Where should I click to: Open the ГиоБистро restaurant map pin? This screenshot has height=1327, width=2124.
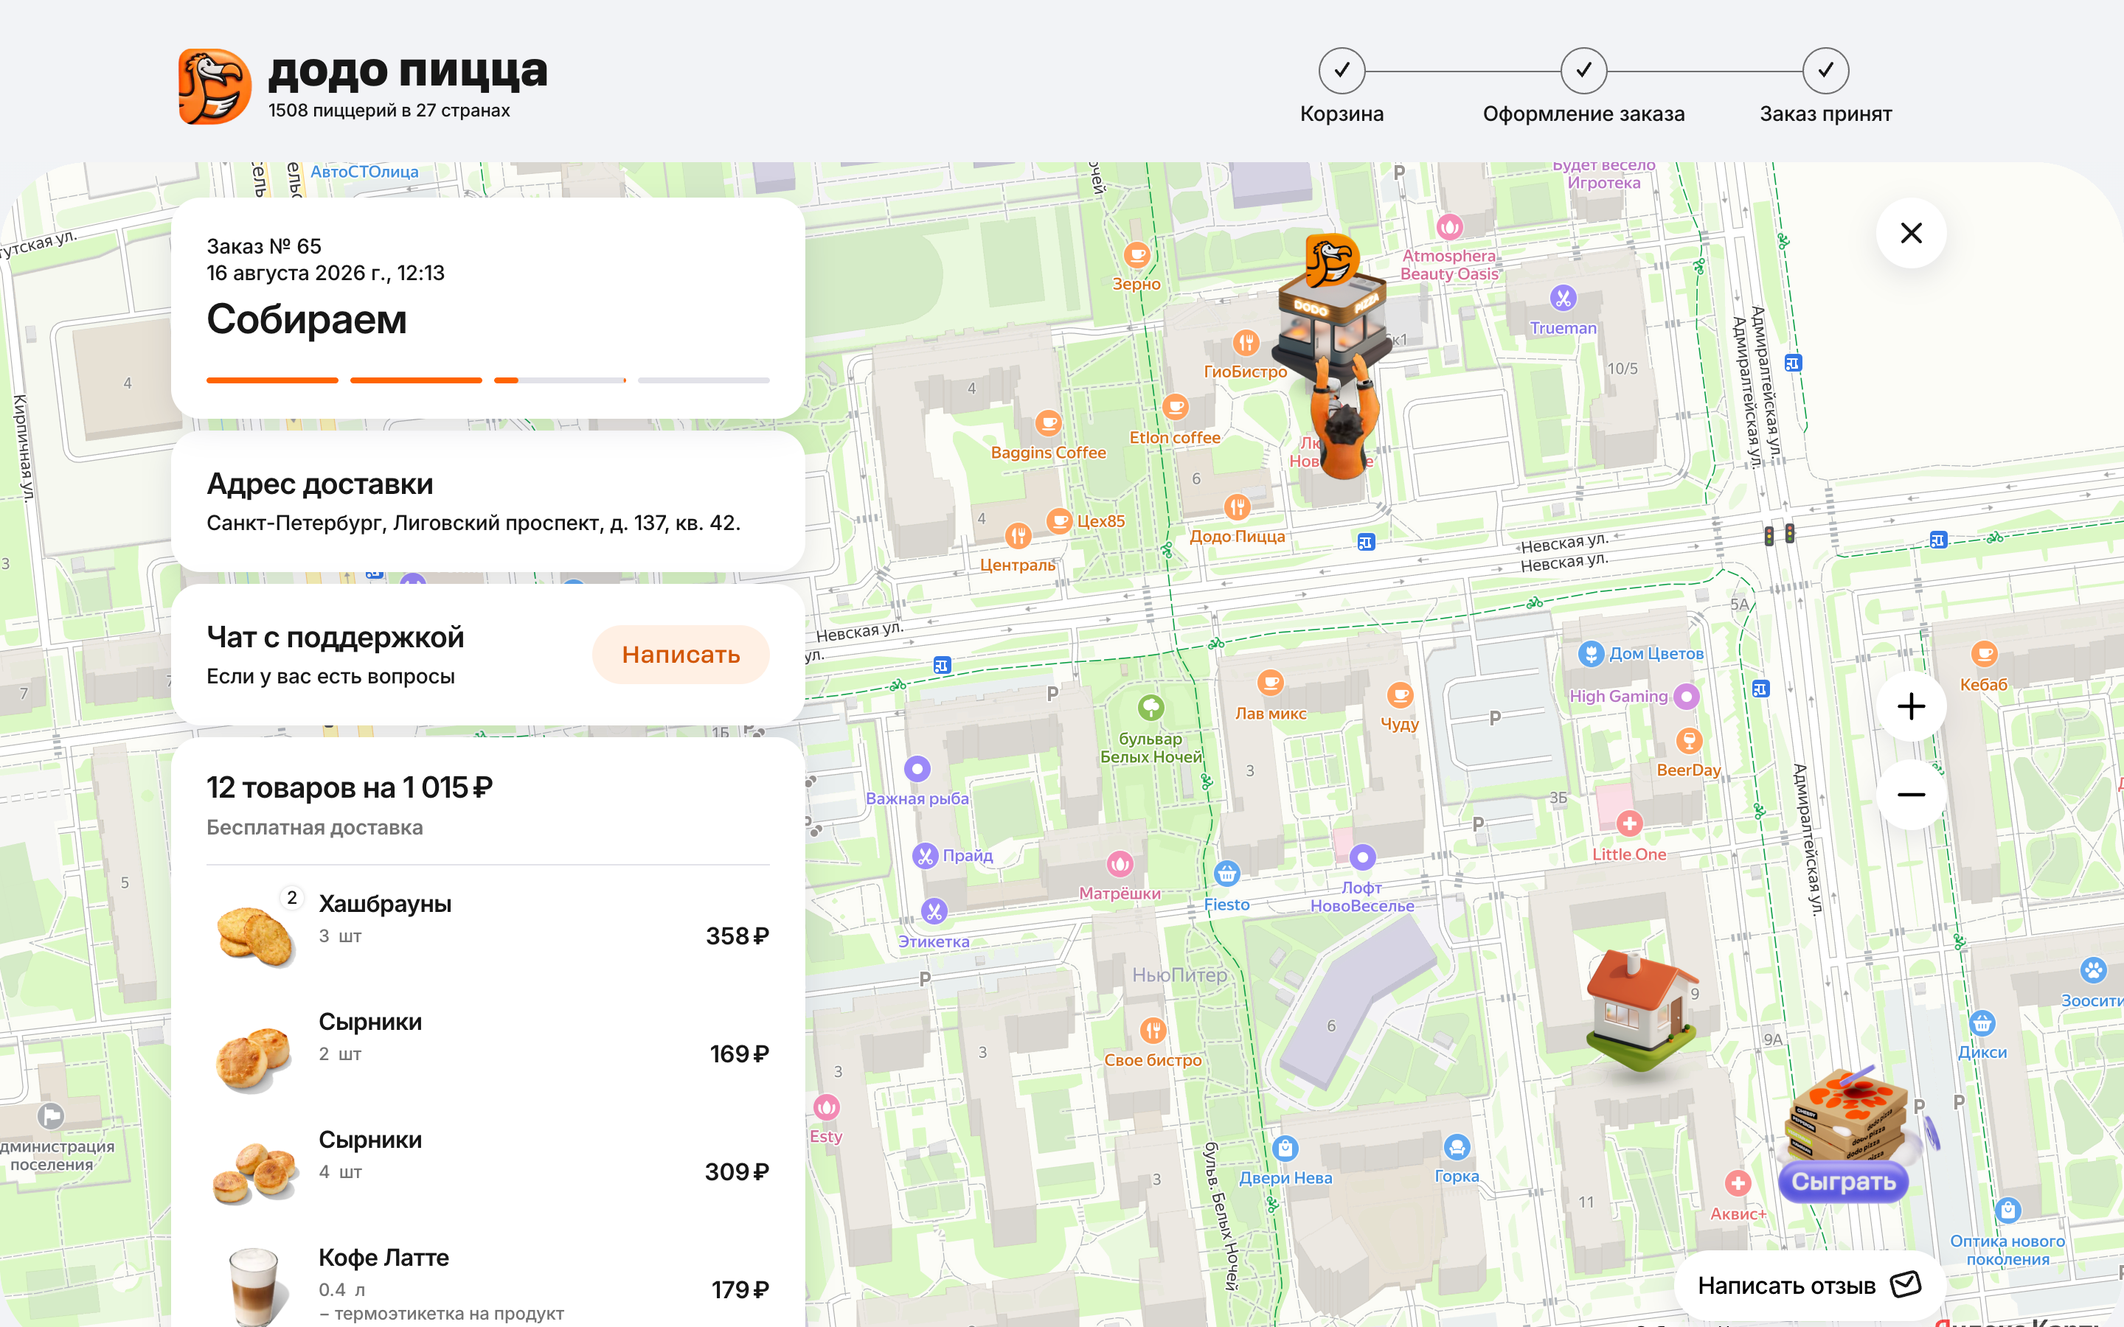click(1246, 343)
